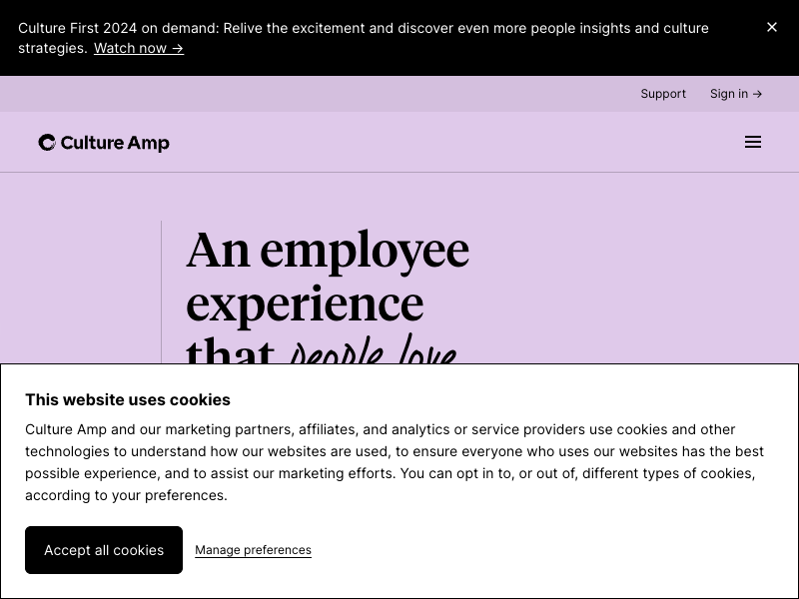Click the cookie description paragraph
The height and width of the screenshot is (599, 799).
pos(395,462)
